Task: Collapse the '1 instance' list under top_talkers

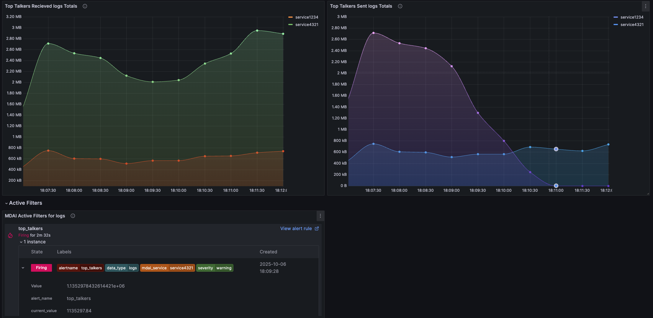Action: tap(21, 242)
